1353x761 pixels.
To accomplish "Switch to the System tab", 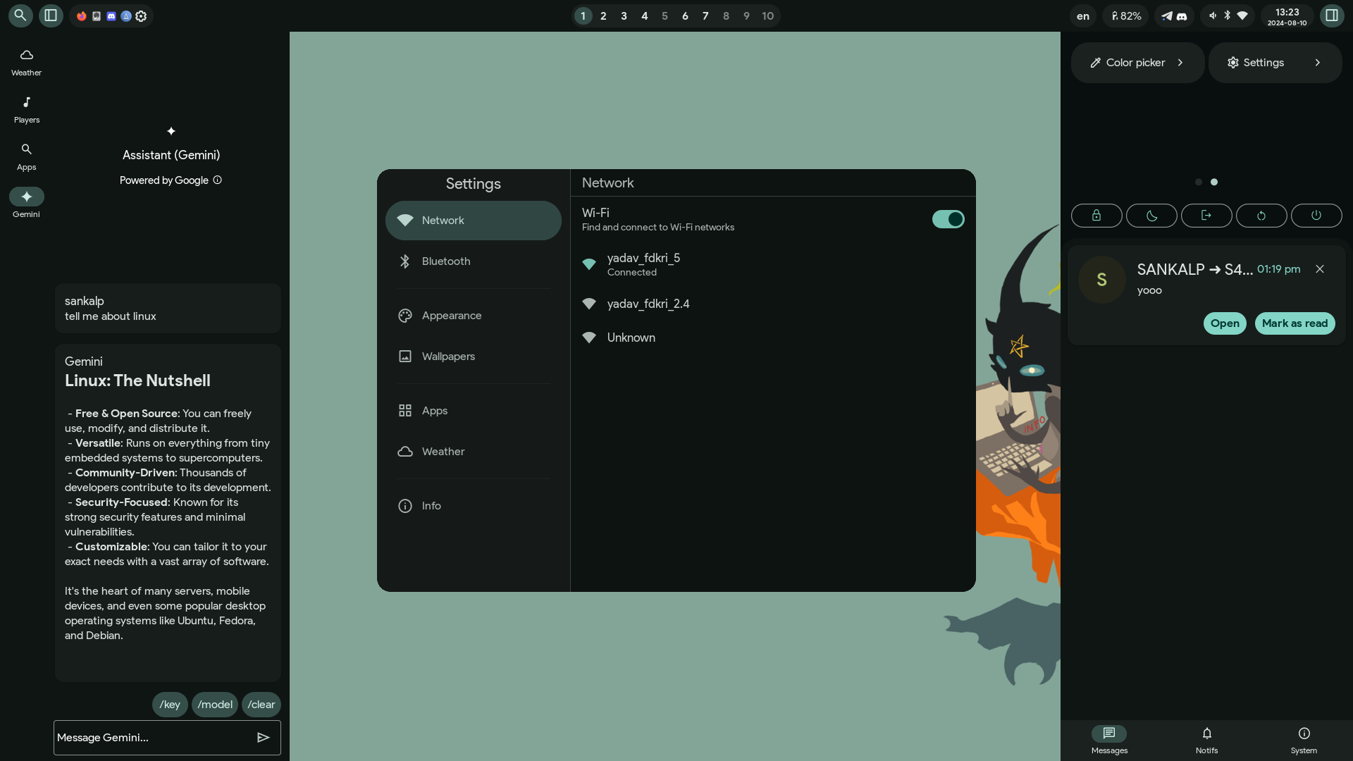I will coord(1304,740).
